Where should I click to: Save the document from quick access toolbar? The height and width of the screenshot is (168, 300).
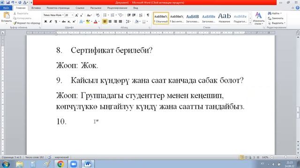(8, 2)
